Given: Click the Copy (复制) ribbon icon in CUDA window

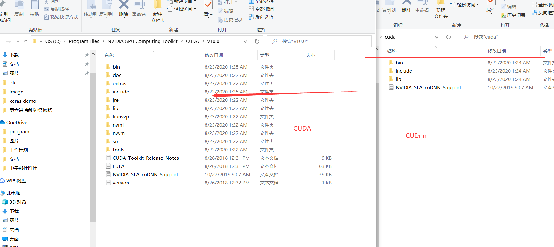Looking at the screenshot, I should pos(19,9).
